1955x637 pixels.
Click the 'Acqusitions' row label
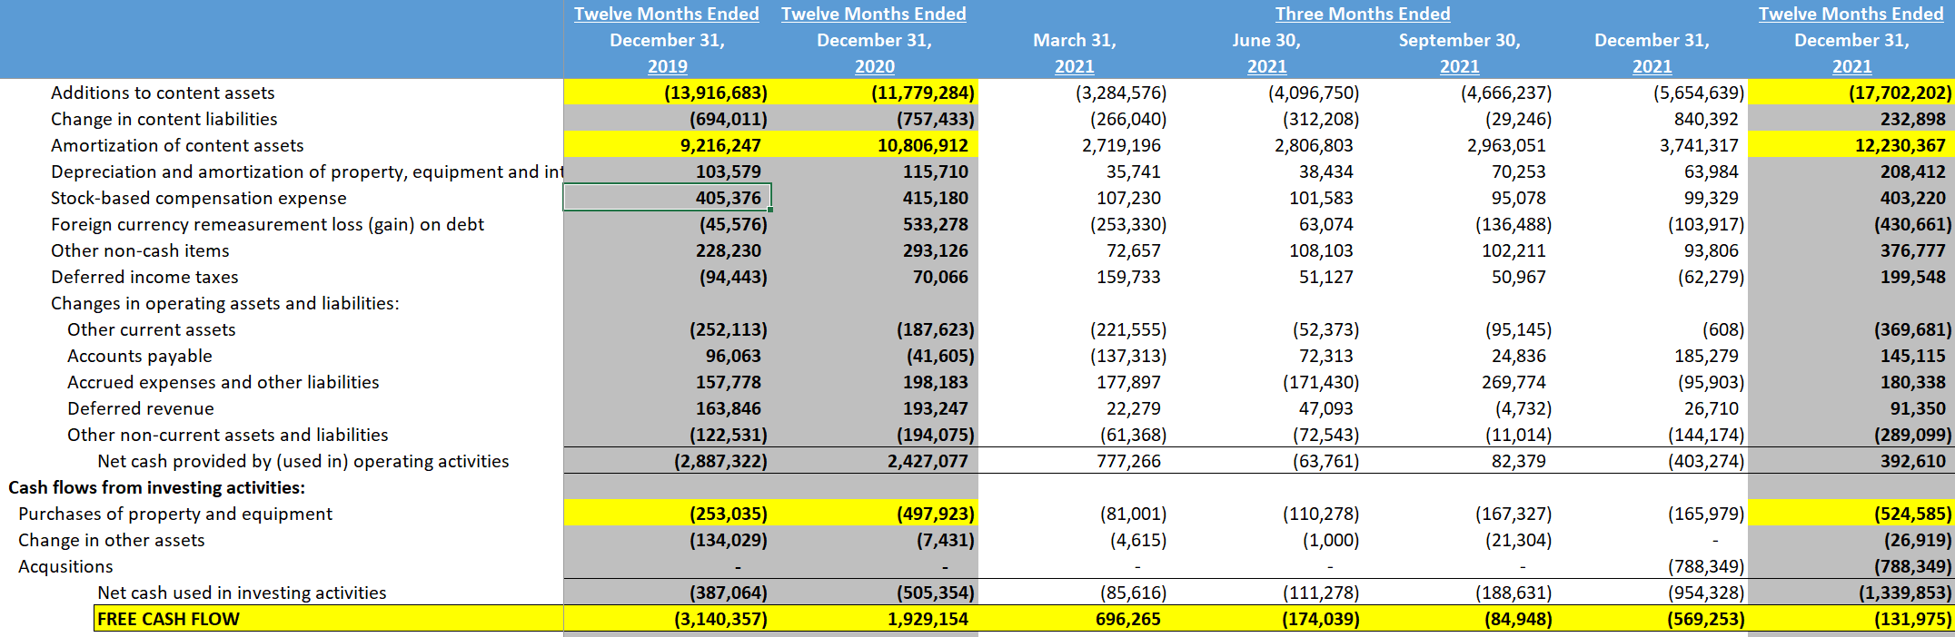click(65, 566)
